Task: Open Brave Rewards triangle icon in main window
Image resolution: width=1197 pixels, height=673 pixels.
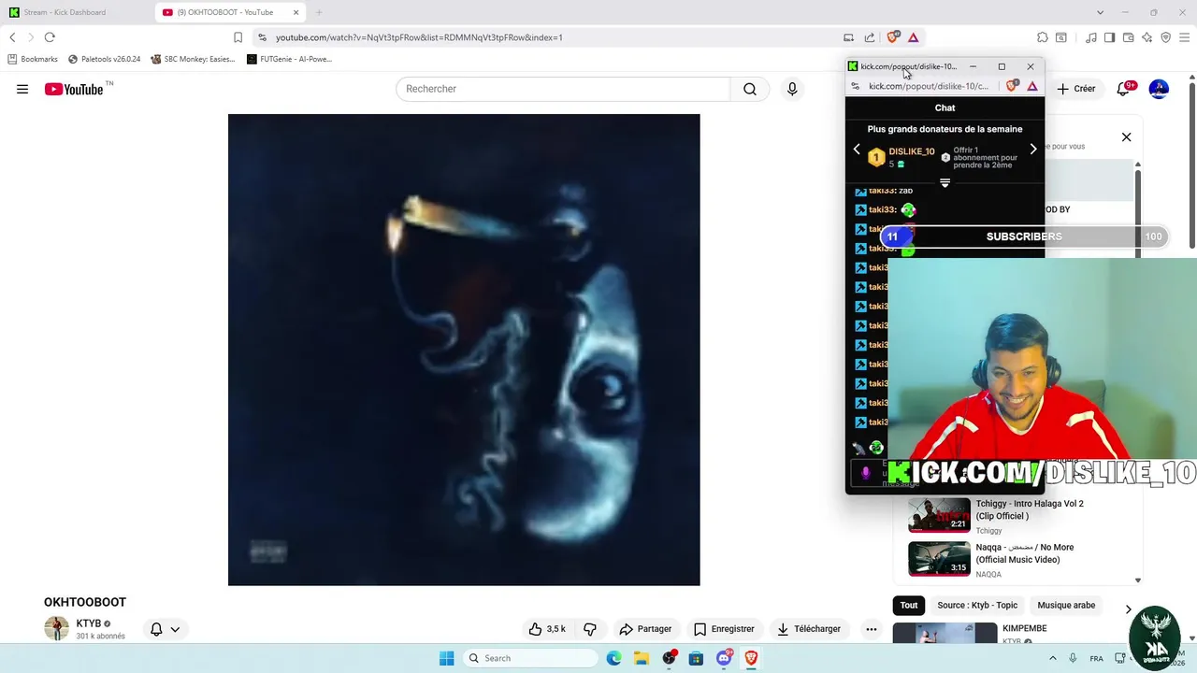Action: point(913,37)
